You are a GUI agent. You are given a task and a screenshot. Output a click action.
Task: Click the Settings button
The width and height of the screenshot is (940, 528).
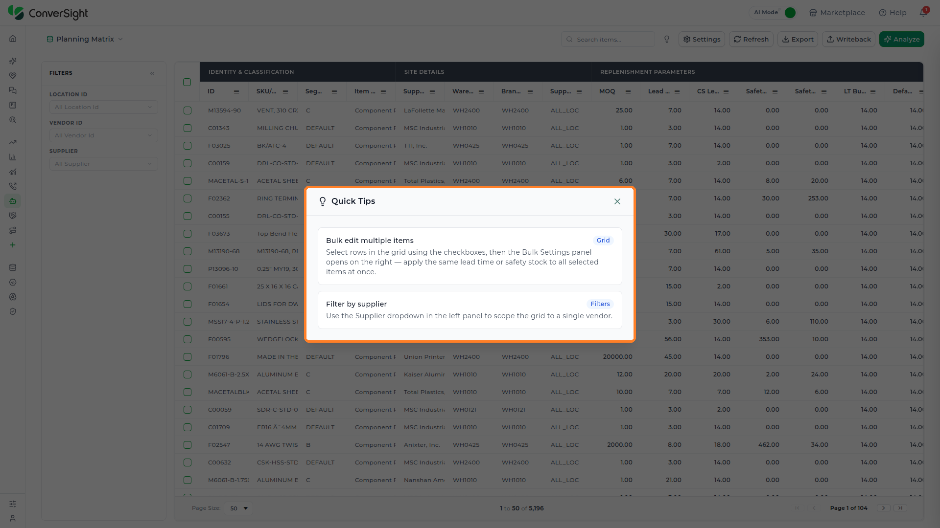click(702, 39)
